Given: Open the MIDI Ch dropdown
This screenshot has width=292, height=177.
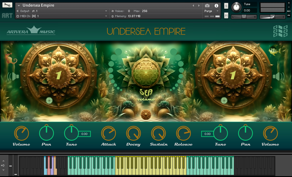Looking at the screenshot, I should click(x=106, y=16).
